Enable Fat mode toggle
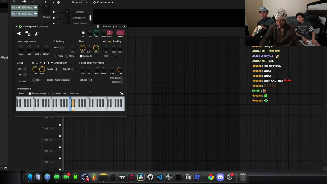327x184 pixels. (122, 82)
